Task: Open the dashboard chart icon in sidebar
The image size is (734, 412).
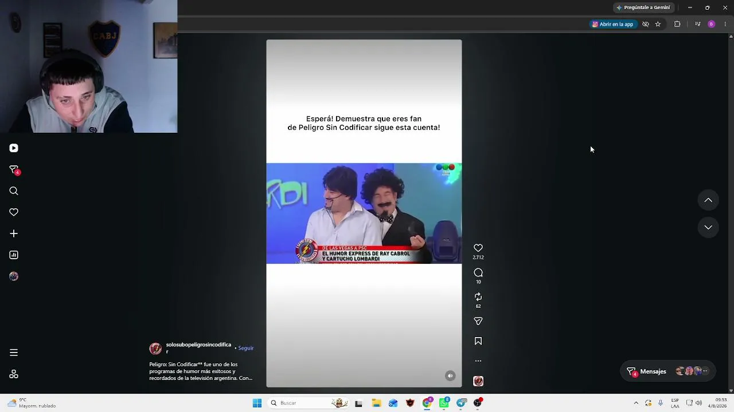Action: point(14,255)
